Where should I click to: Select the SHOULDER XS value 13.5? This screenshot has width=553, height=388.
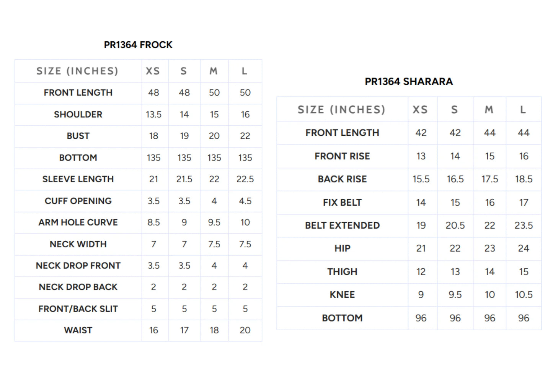pos(153,114)
